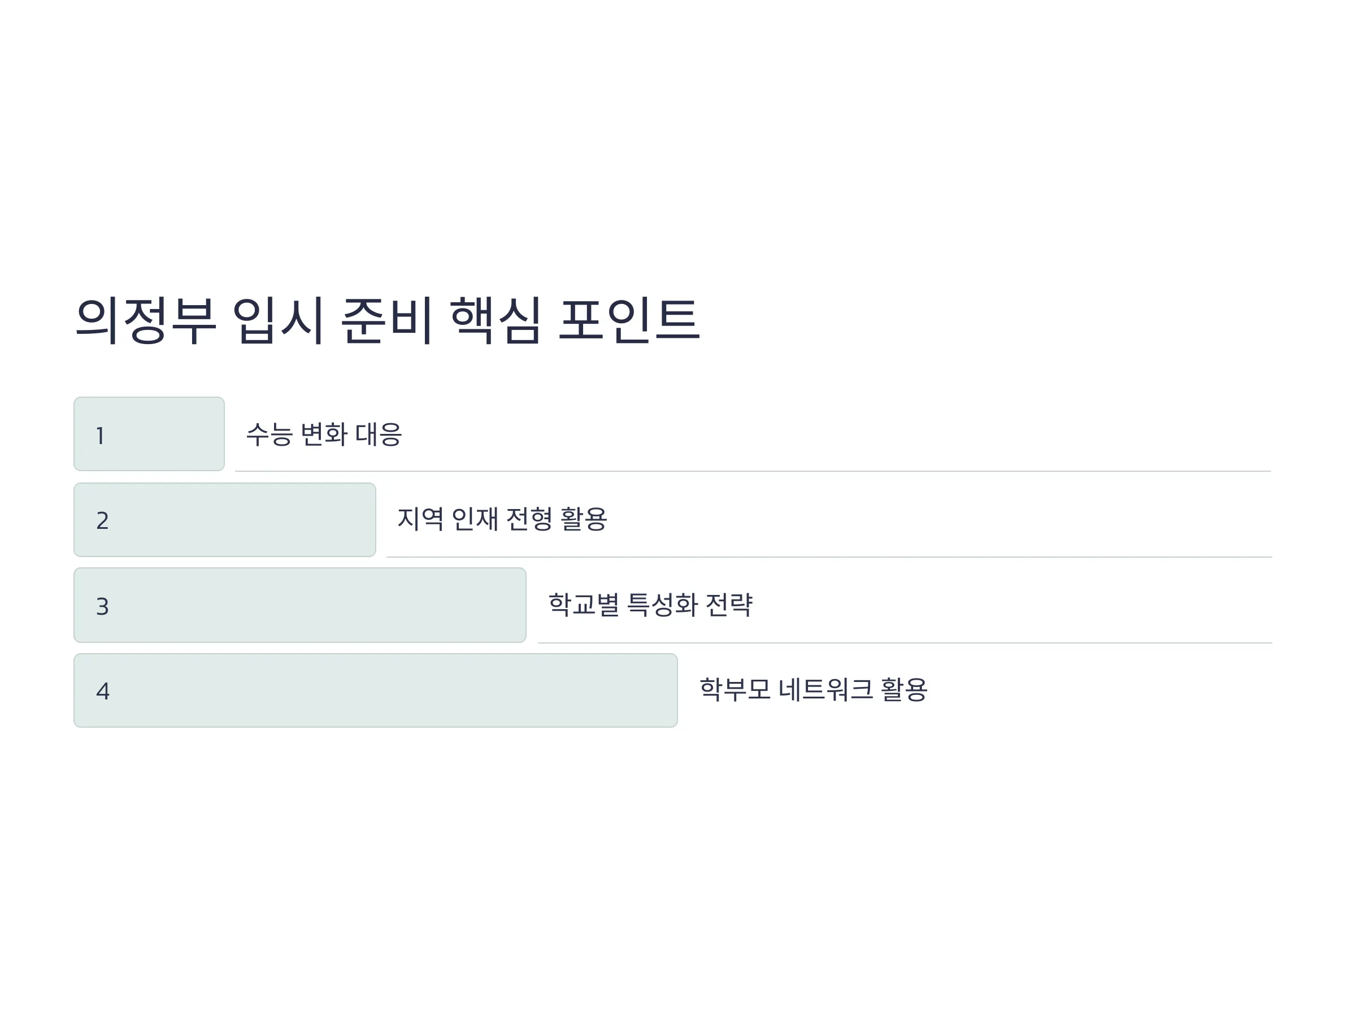Click the empty right area of the shortest green box

(178, 434)
